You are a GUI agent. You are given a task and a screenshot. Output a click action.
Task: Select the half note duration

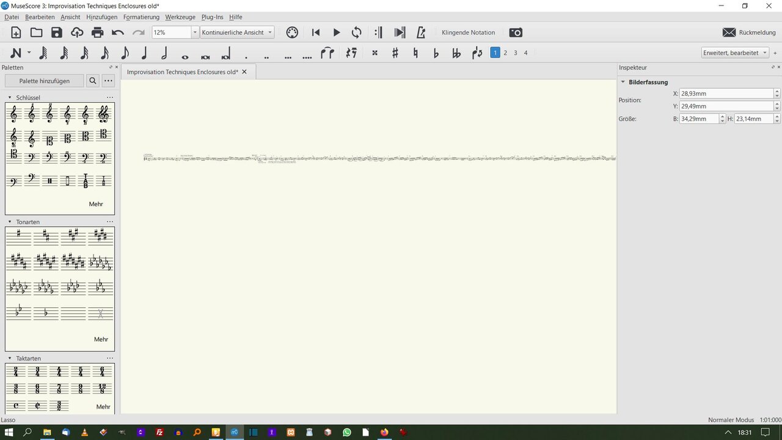(164, 53)
